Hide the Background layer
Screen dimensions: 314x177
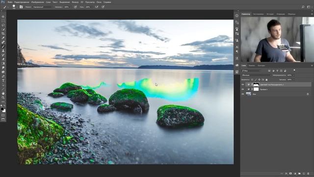click(243, 94)
